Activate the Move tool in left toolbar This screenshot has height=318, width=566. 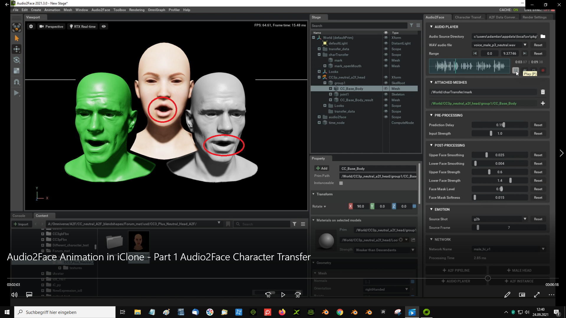pyautogui.click(x=17, y=49)
